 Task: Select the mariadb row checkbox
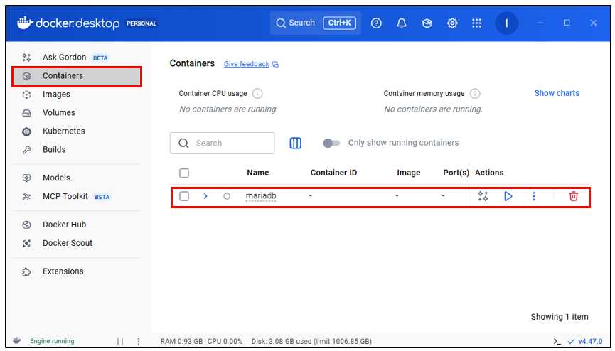(184, 196)
